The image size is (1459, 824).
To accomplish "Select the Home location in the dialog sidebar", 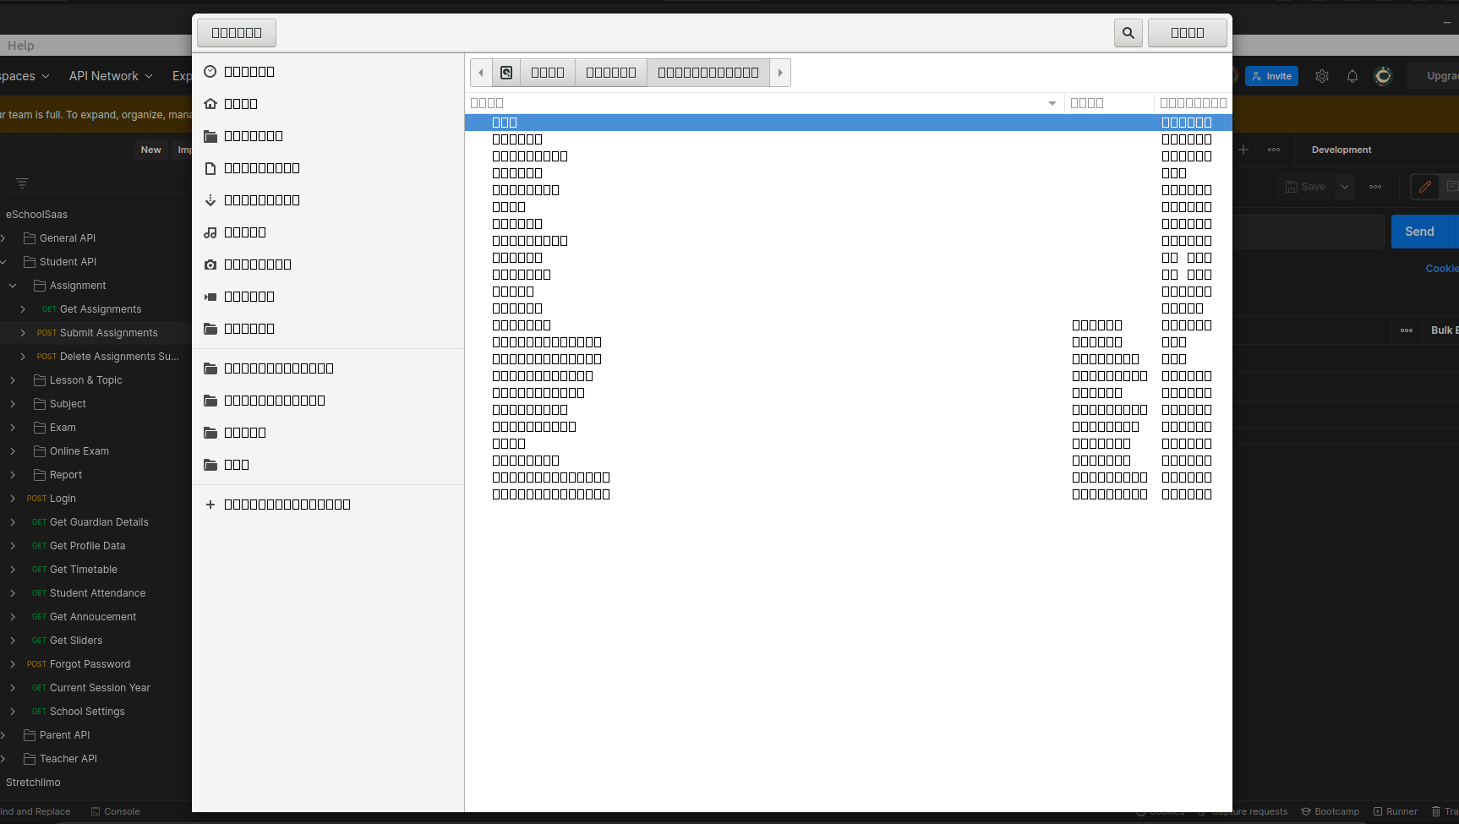I will [x=243, y=103].
